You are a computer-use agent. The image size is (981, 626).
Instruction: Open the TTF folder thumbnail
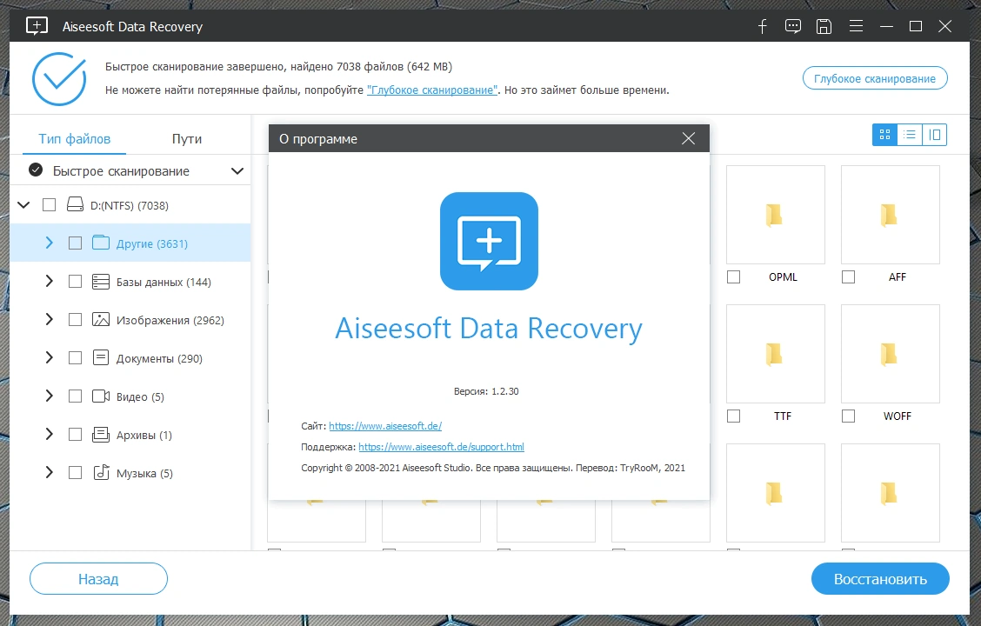(x=776, y=353)
